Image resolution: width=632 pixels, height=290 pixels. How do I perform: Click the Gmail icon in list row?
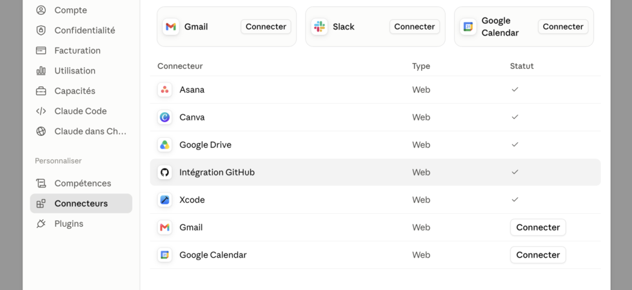pyautogui.click(x=164, y=227)
